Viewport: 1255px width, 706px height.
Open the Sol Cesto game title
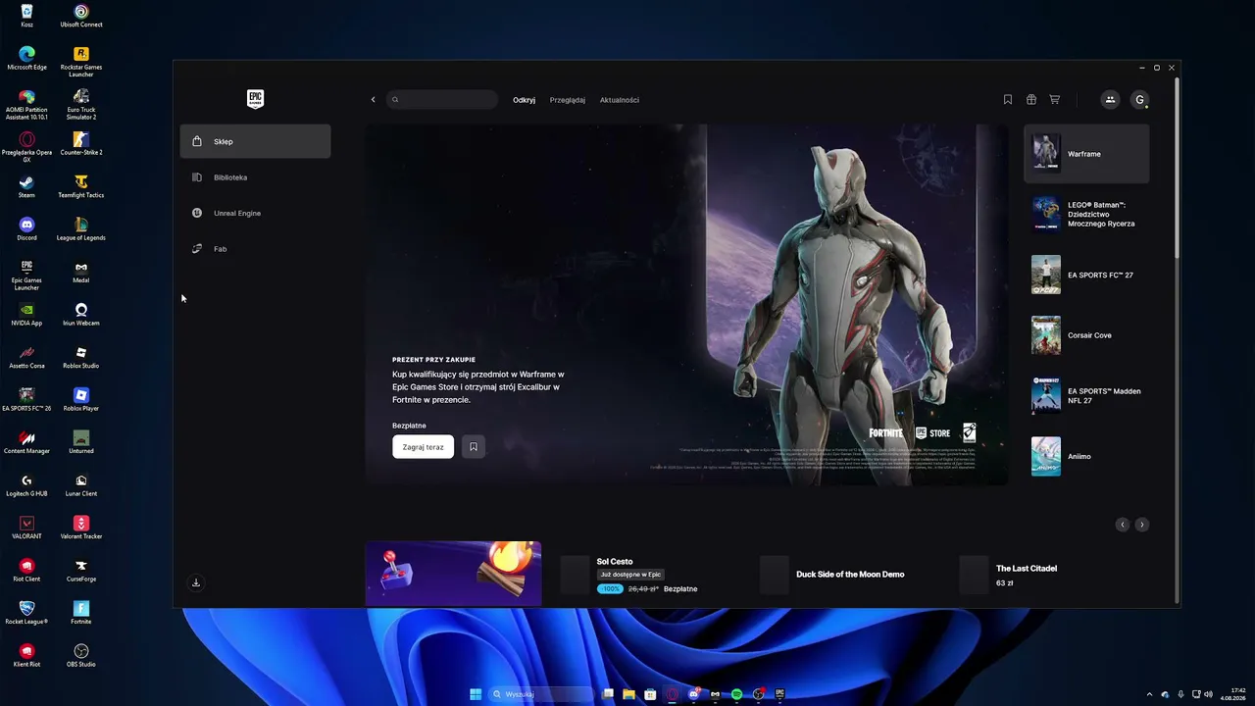click(x=615, y=562)
